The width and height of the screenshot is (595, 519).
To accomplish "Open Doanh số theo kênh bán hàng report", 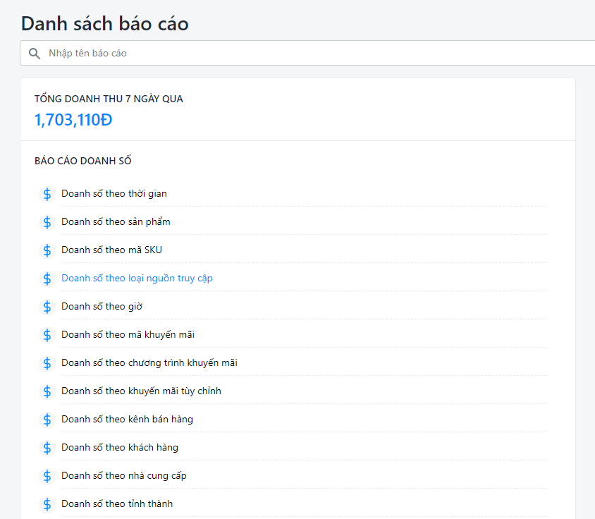I will coord(127,419).
